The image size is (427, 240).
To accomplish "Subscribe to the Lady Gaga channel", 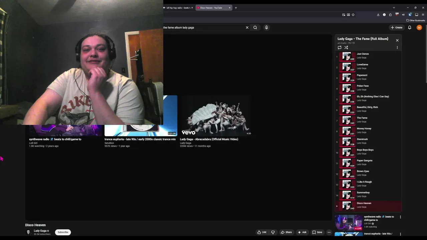I will point(63,232).
